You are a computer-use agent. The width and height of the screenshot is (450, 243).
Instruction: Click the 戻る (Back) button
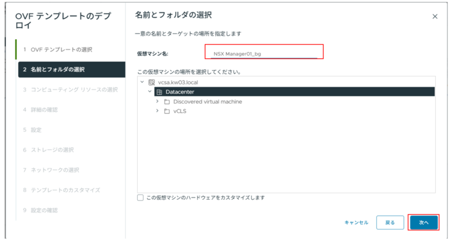[x=390, y=222]
